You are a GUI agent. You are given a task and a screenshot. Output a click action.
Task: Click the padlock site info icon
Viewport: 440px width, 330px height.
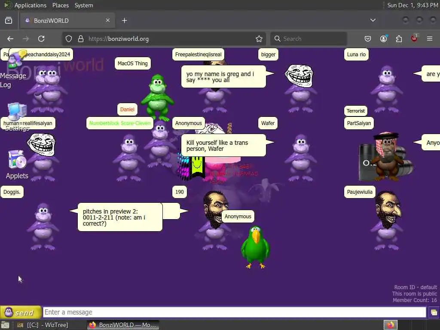(81, 39)
